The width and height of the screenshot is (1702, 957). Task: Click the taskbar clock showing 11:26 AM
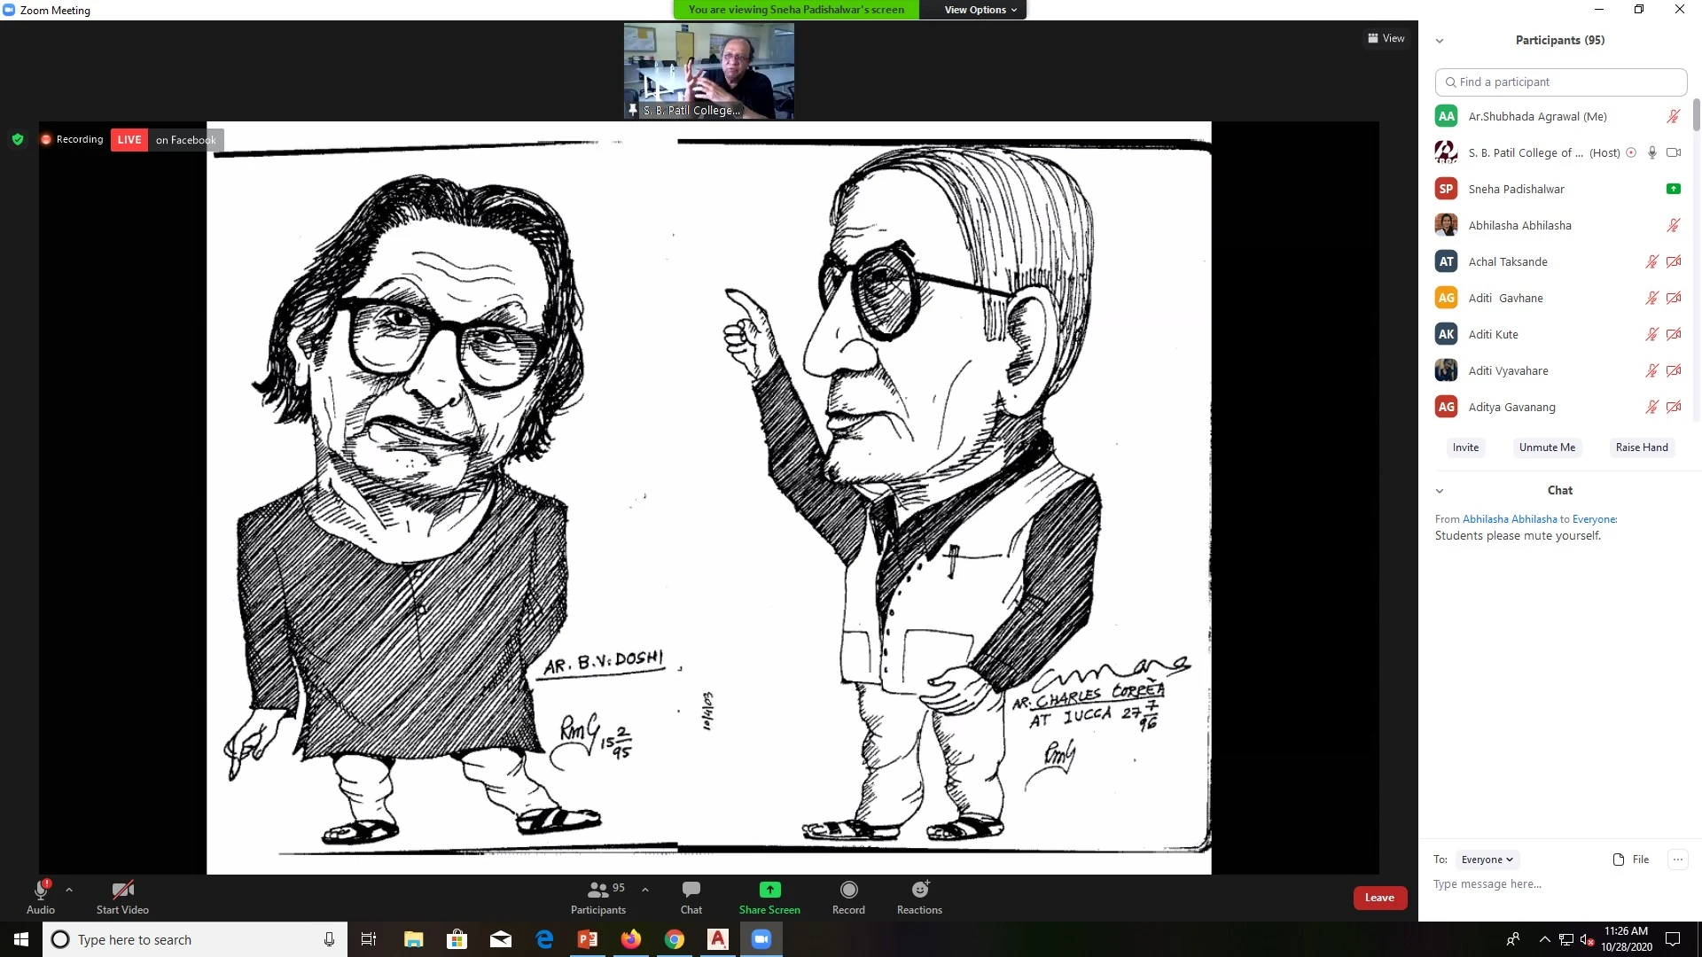(x=1626, y=939)
